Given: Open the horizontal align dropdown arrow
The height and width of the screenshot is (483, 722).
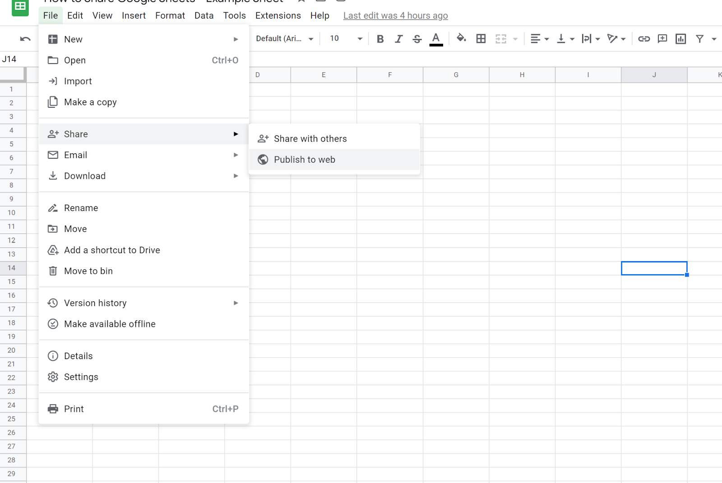Looking at the screenshot, I should [x=546, y=39].
